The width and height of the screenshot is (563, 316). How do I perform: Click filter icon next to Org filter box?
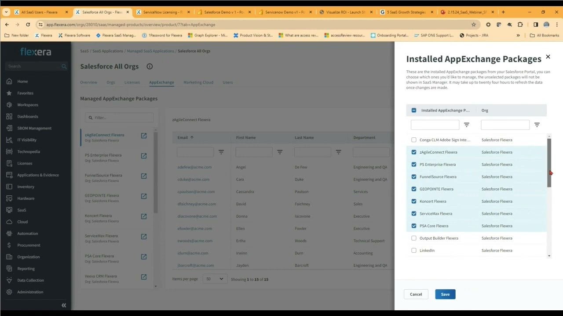(537, 125)
